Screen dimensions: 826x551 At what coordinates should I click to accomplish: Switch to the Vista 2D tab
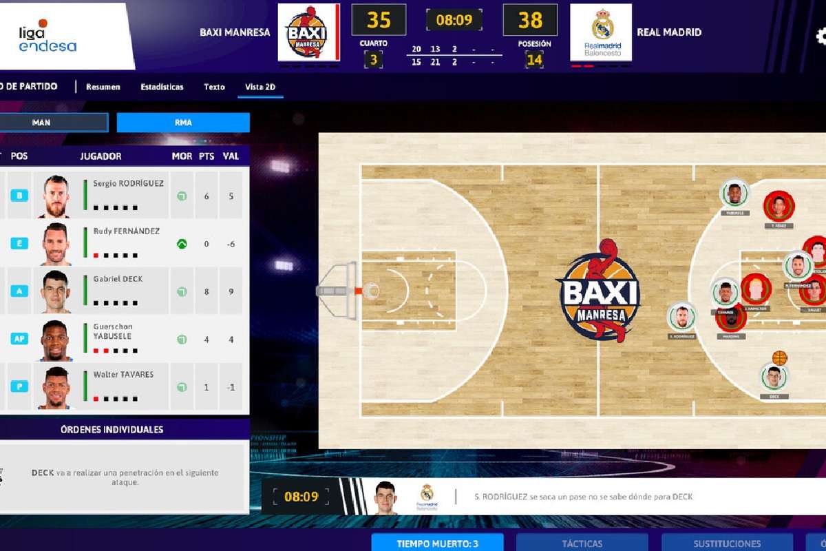point(261,87)
